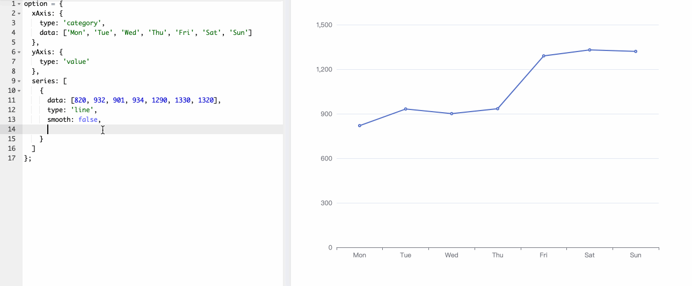Click line number 14 in the gutter
The width and height of the screenshot is (692, 286).
point(11,129)
